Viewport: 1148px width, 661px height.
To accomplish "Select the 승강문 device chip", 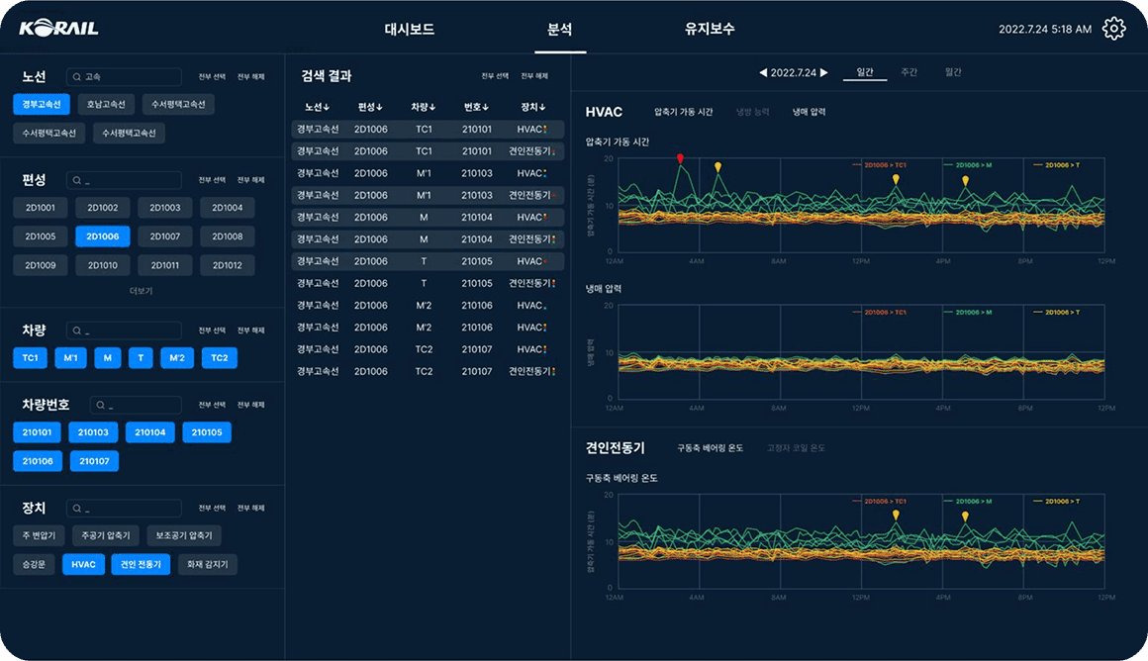I will coord(34,564).
